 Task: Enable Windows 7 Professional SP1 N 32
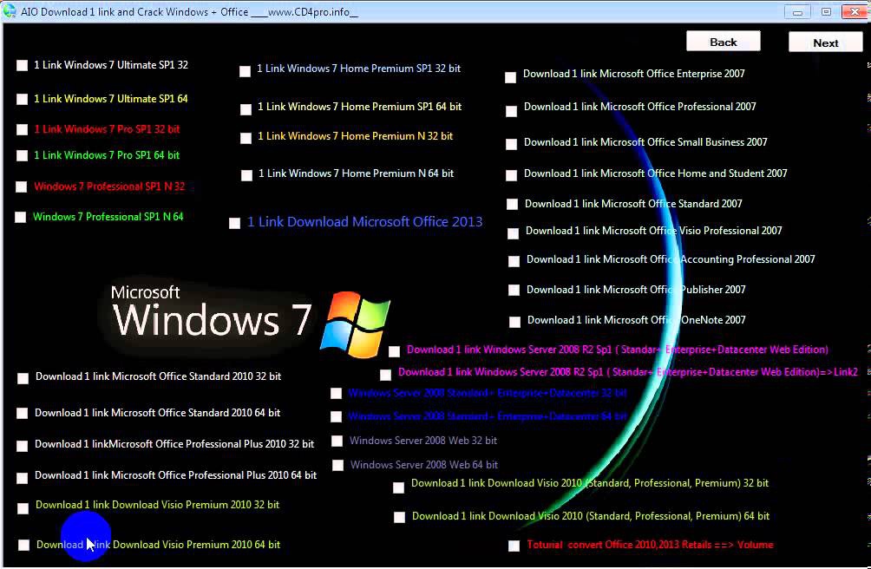[21, 186]
